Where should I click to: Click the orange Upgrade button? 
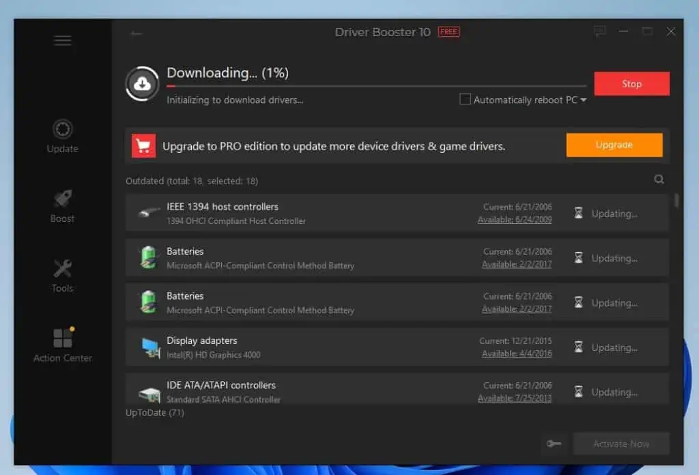click(614, 145)
